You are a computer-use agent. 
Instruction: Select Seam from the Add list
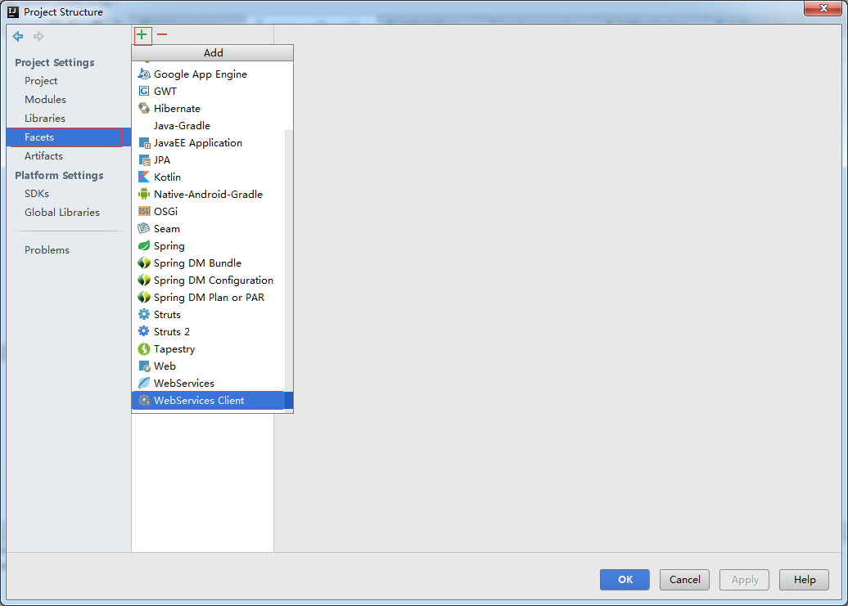[208, 229]
